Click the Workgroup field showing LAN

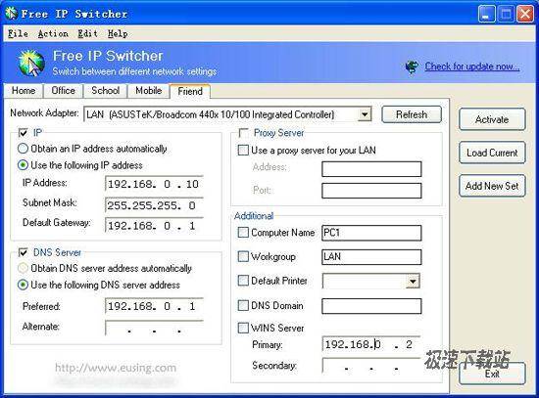click(371, 257)
